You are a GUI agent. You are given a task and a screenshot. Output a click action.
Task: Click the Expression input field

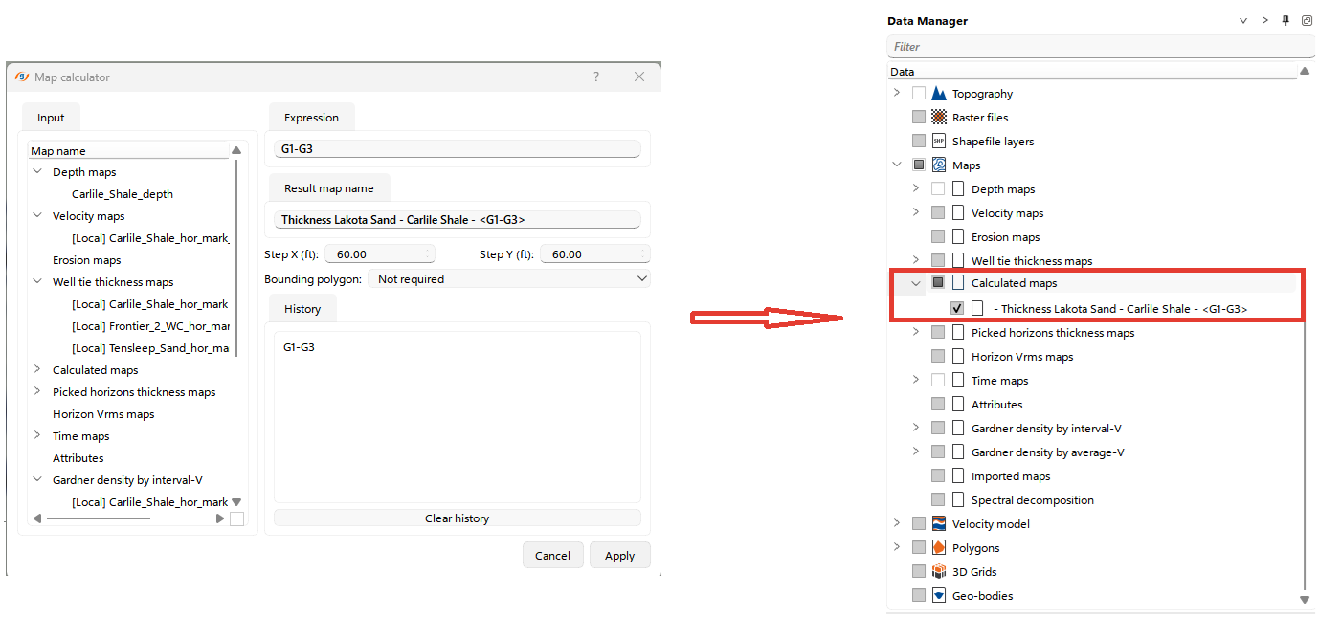(458, 149)
